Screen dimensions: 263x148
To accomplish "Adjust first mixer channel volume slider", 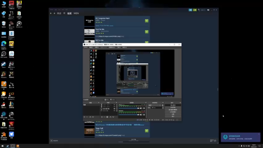I will pos(129,108).
